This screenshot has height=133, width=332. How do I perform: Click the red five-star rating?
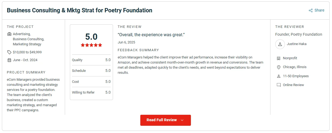click(x=91, y=45)
